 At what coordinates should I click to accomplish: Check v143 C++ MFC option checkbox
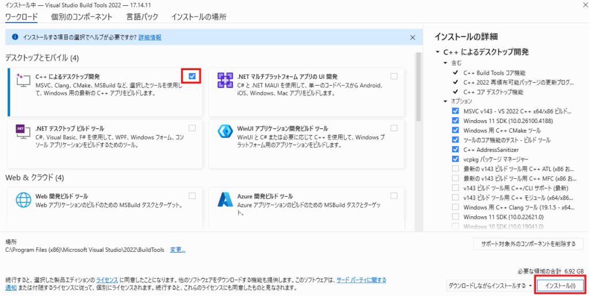coord(456,178)
